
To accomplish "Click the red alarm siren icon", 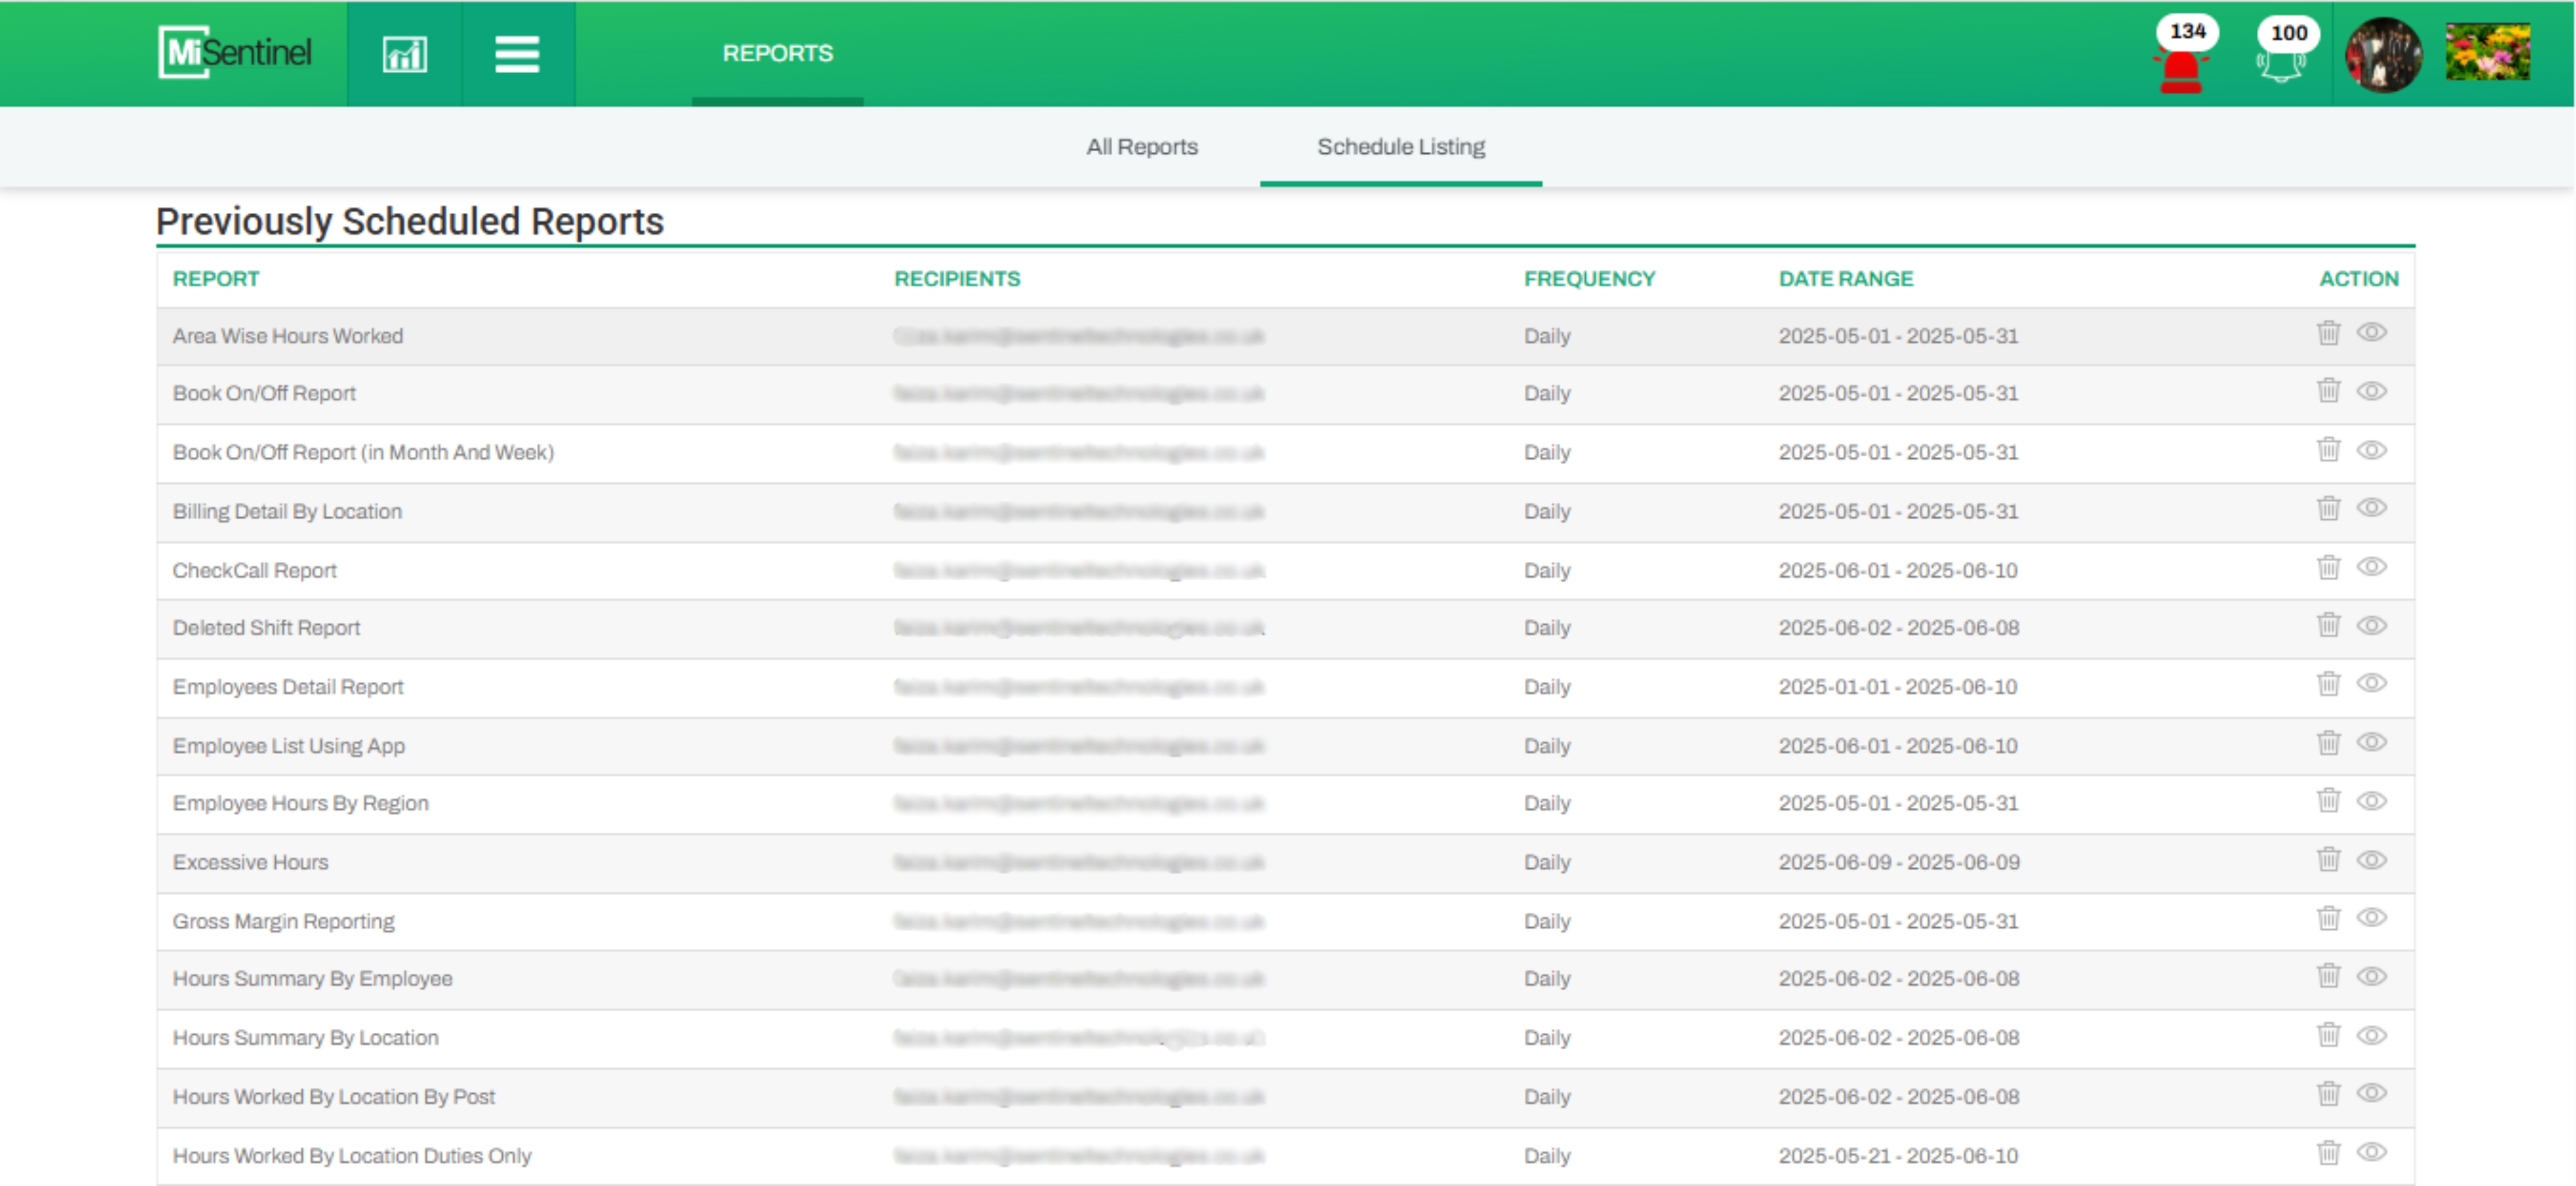I will (2181, 70).
